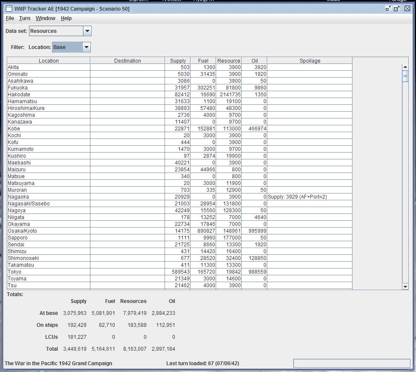Screen dimensions: 416x372
Task: Select the Kumamoto location cell
Action: (x=49, y=149)
